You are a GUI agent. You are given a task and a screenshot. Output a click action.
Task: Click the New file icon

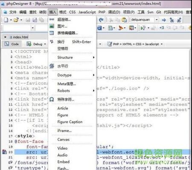click(x=6, y=20)
